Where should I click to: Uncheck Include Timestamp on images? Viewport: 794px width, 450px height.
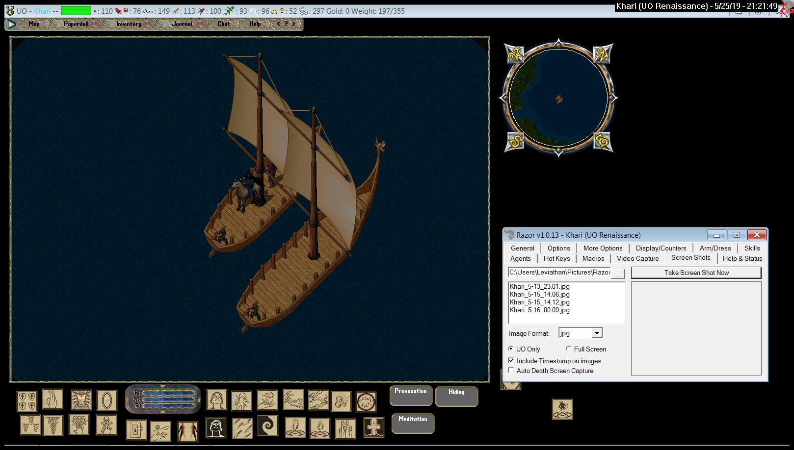click(x=511, y=361)
